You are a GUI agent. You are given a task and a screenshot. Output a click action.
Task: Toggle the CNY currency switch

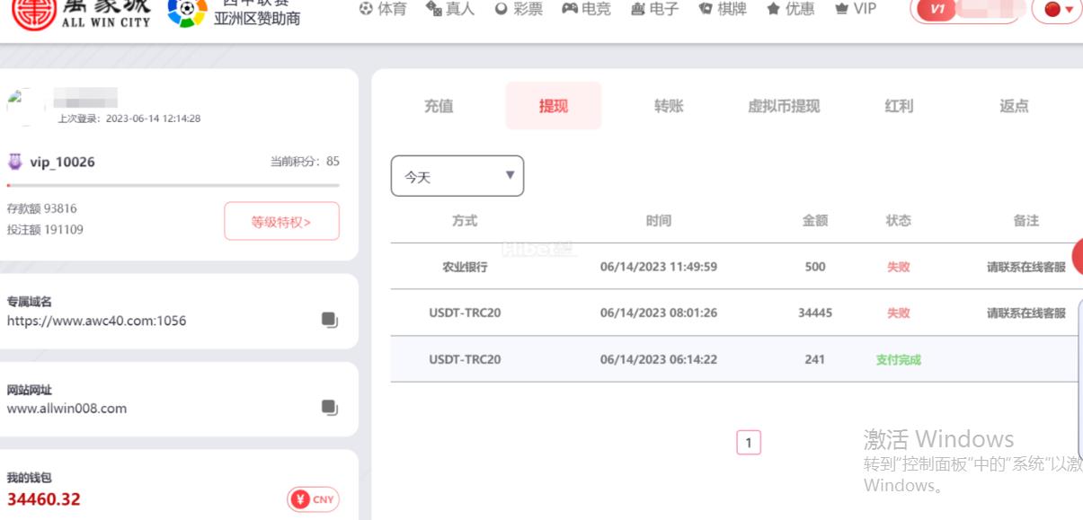[313, 499]
